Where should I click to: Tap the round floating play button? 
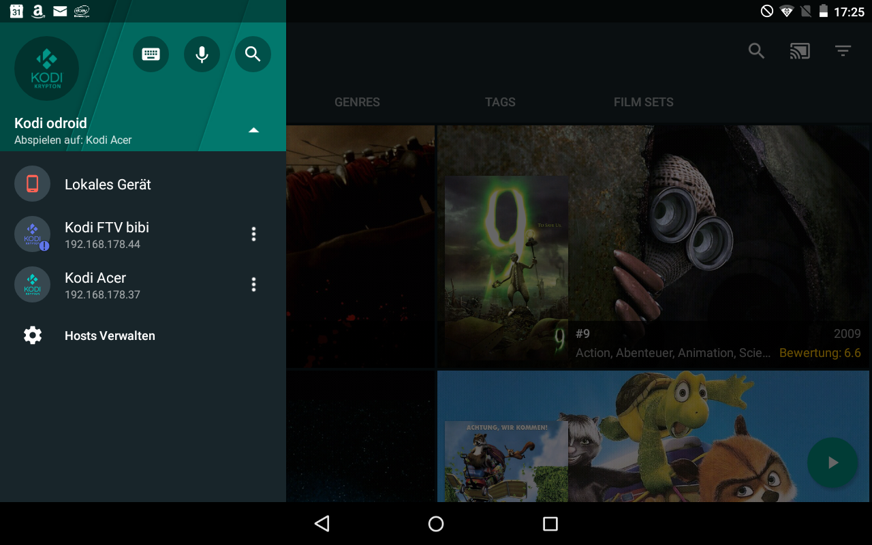(x=832, y=463)
